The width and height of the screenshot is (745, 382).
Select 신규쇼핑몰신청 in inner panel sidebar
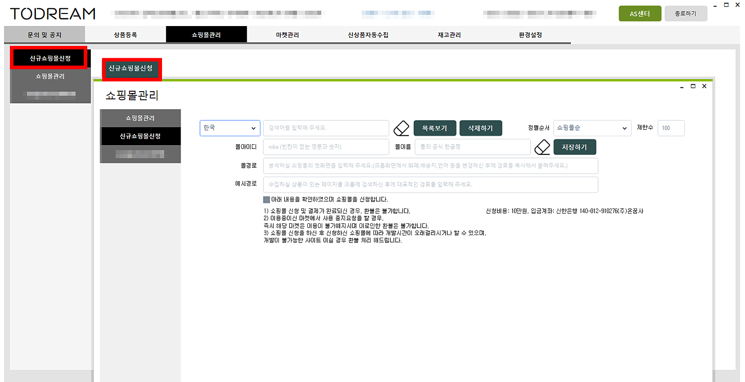140,136
